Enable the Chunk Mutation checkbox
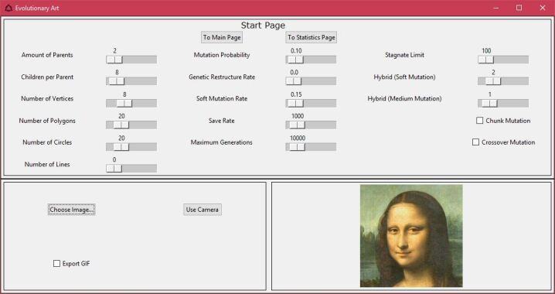Viewport: 555px width, 294px height. point(479,121)
